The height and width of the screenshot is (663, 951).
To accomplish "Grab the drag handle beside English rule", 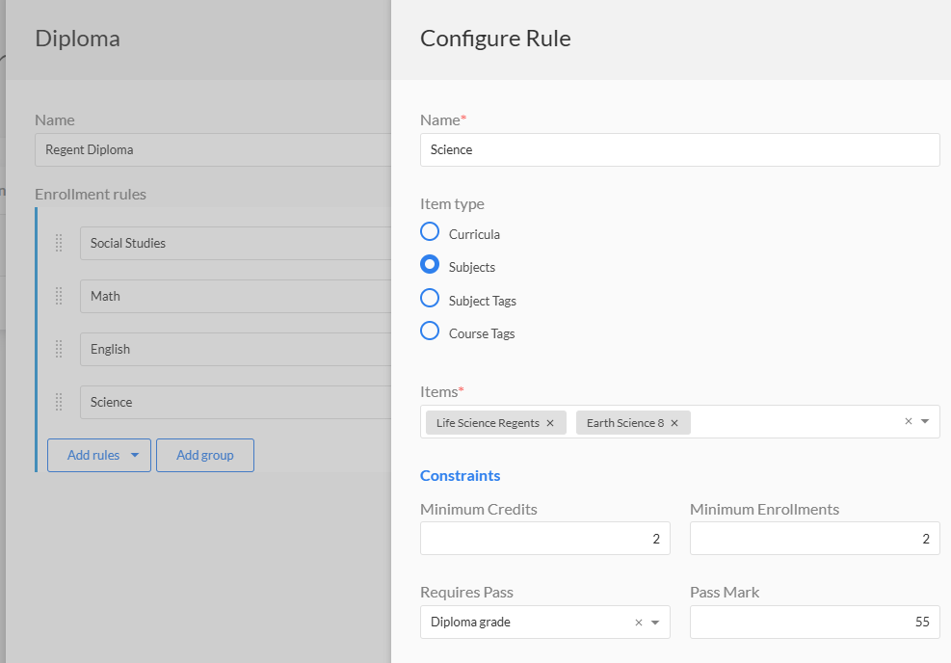I will tap(59, 349).
